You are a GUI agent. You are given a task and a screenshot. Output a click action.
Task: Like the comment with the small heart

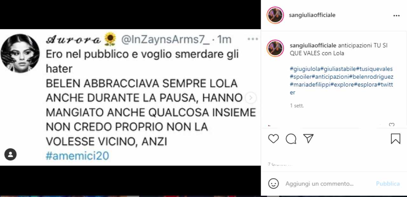(x=392, y=125)
